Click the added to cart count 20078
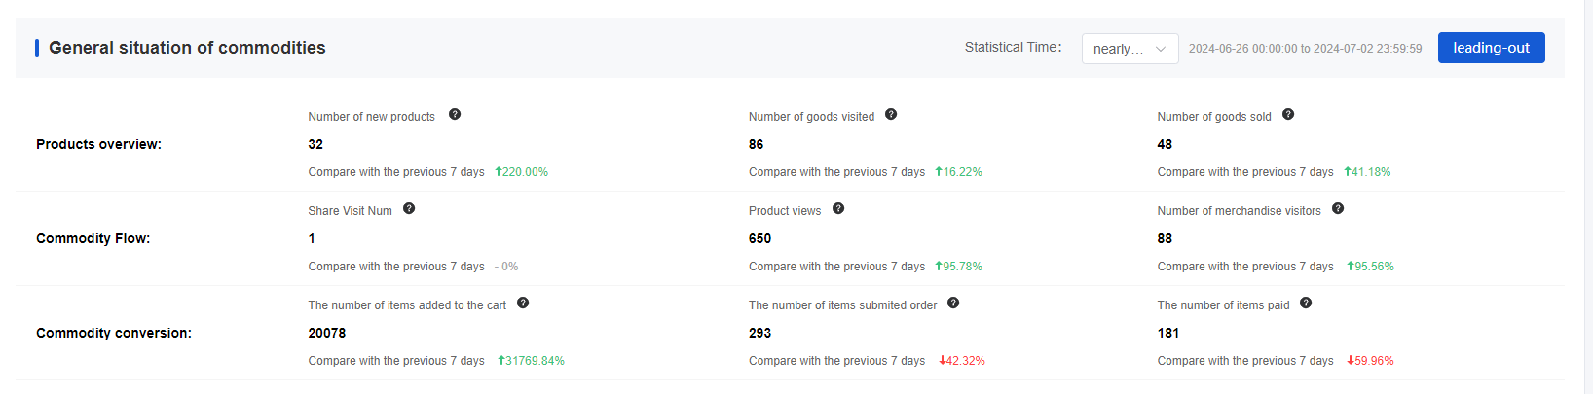 326,333
